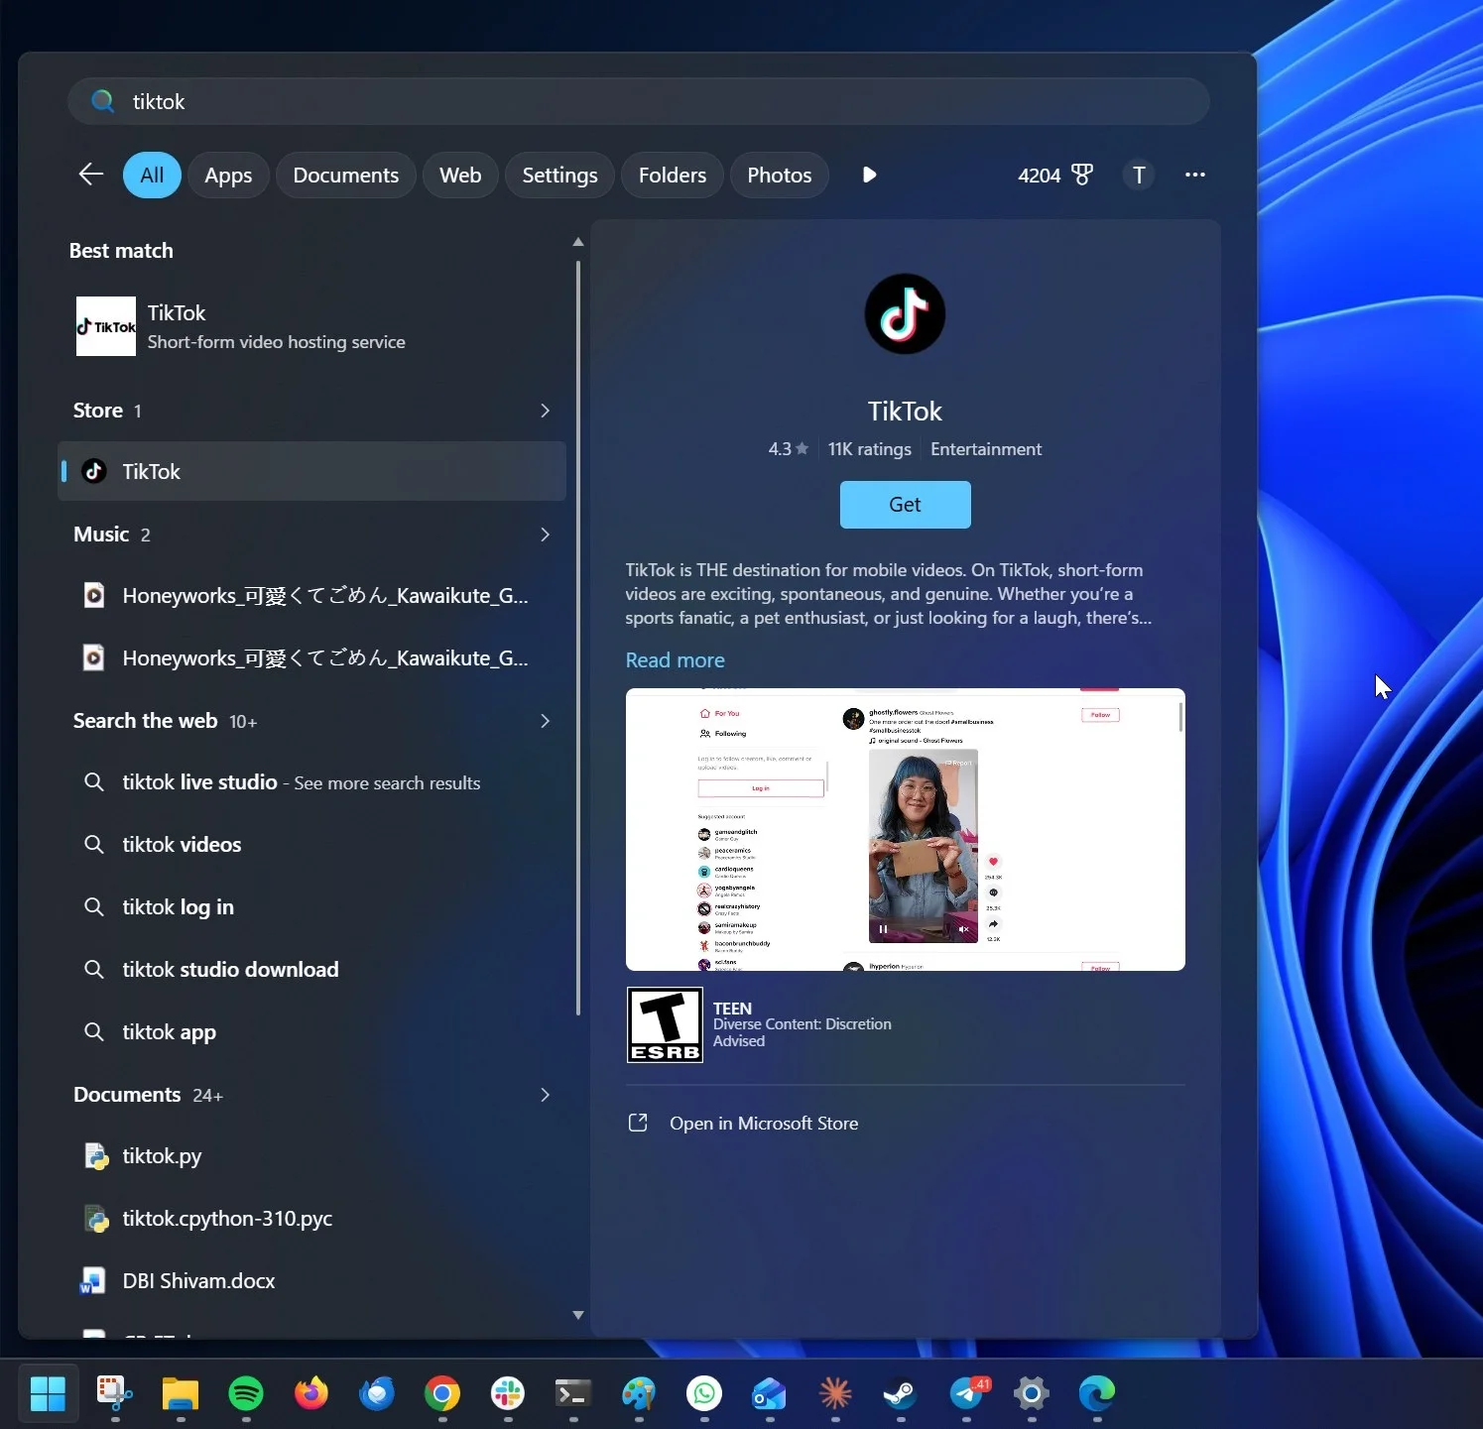The image size is (1483, 1429).
Task: Open Paint from the taskbar
Action: coord(639,1393)
